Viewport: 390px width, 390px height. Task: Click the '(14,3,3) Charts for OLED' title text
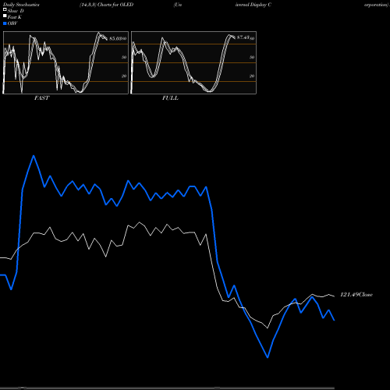coord(107,5)
